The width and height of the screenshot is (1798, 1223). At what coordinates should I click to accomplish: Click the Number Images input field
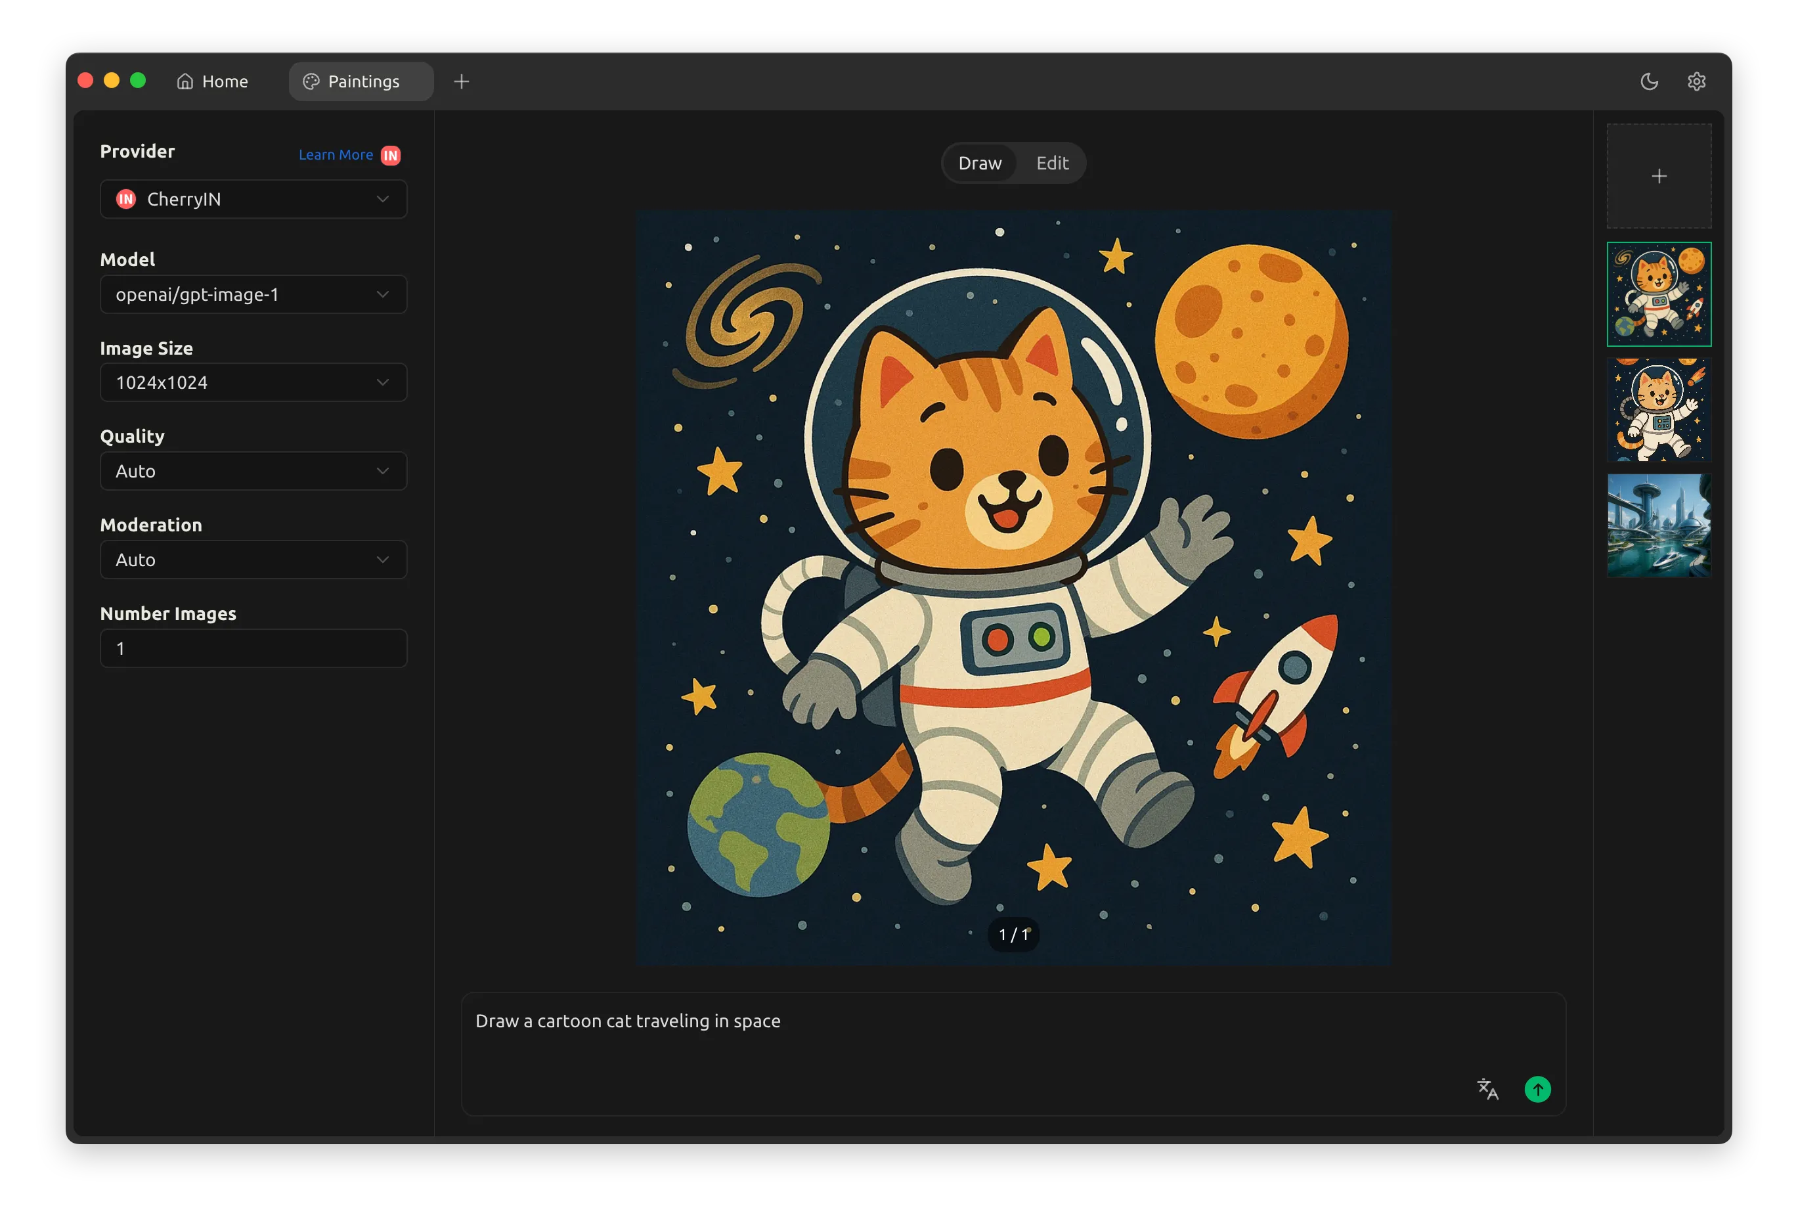point(253,649)
